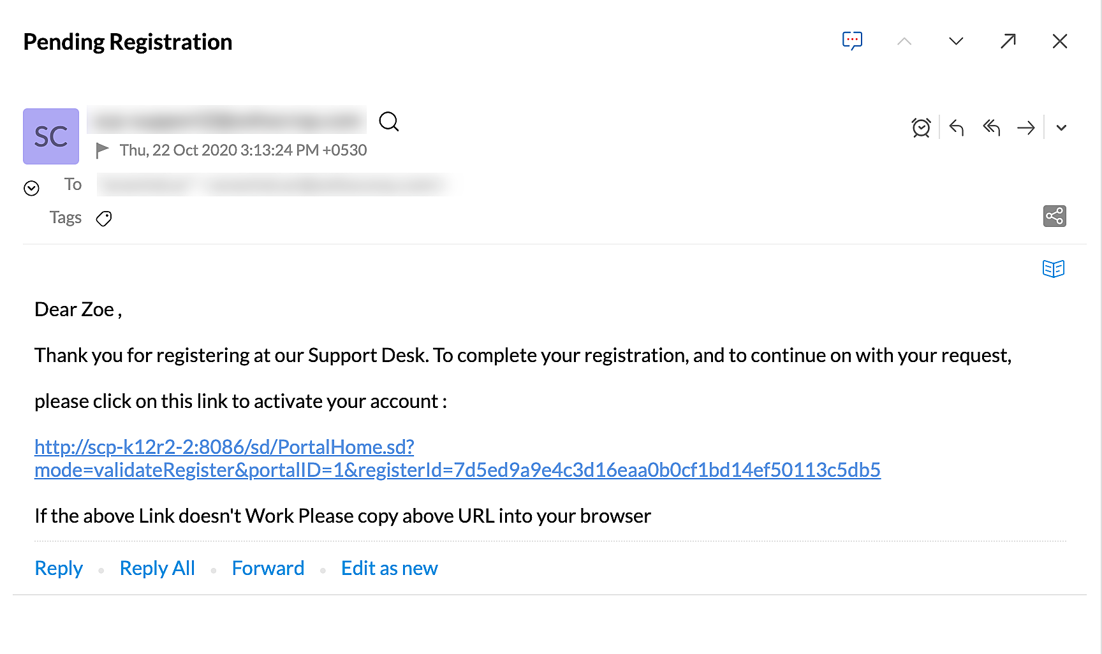This screenshot has height=654, width=1102.
Task: Click the Forward text link
Action: [268, 568]
